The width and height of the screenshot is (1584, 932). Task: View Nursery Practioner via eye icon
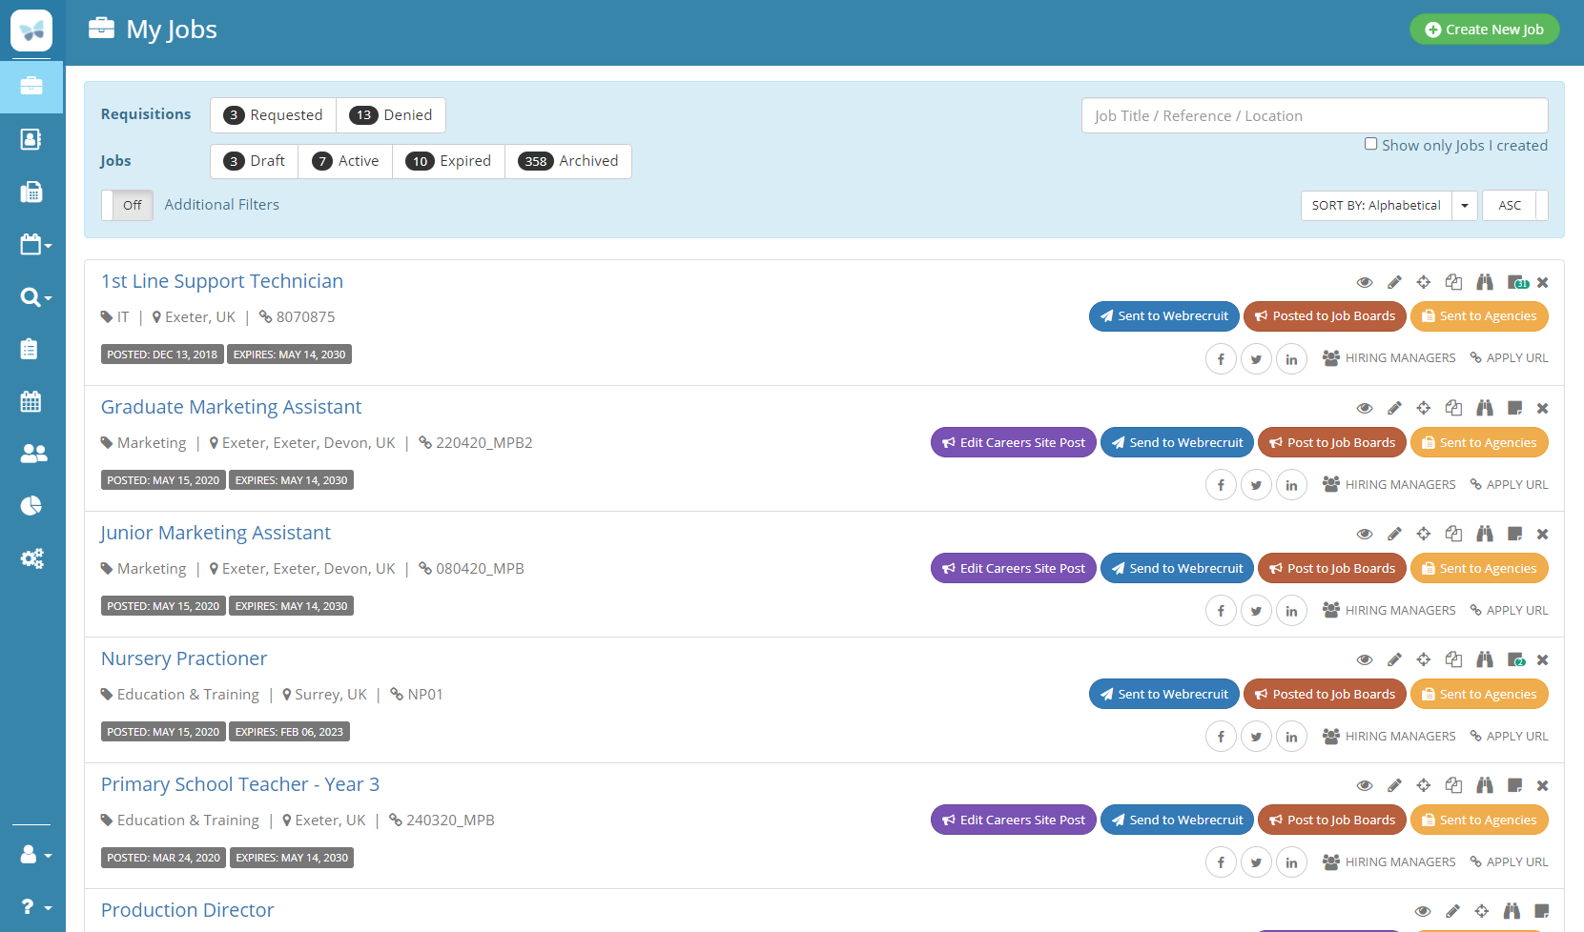[x=1365, y=659]
